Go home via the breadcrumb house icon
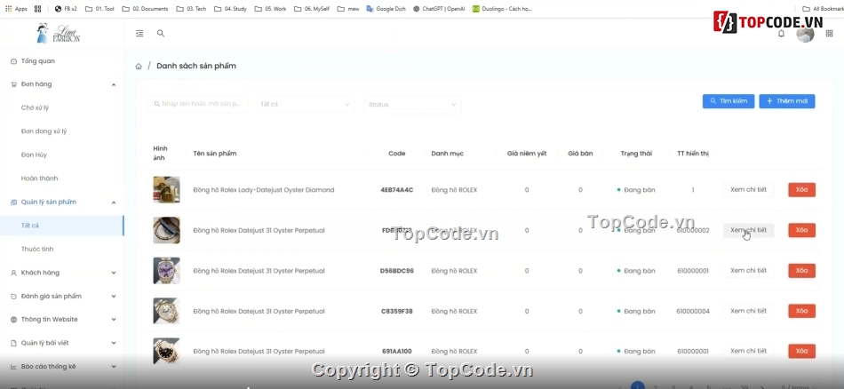 [139, 67]
